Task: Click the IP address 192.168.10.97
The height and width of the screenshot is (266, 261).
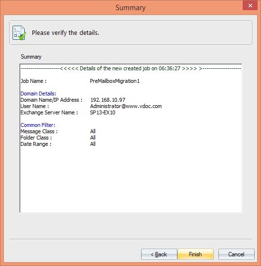Action: (x=108, y=100)
